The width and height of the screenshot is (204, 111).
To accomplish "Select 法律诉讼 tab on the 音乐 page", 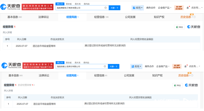I will click(x=44, y=75).
